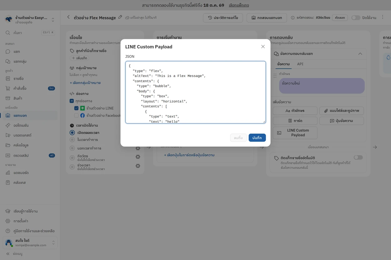Check the ร้านตัวอย่าง Facebook channel checkbox
This screenshot has height=260, width=391.
coord(76,116)
